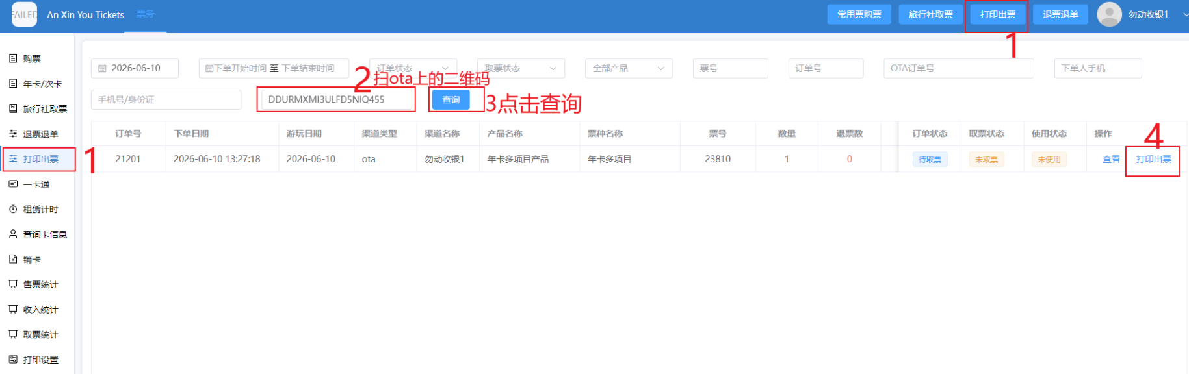
Task: Open 一卡通 sidebar item
Action: point(37,184)
